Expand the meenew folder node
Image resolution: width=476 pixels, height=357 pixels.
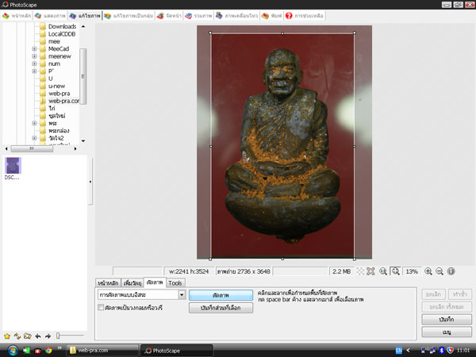34,56
